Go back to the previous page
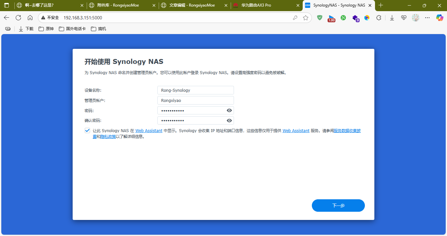Viewport: 447px width, 236px height. [7, 18]
